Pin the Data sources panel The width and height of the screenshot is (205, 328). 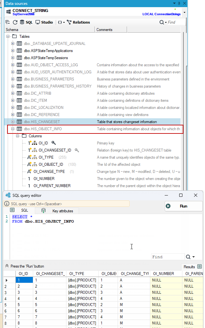tap(179, 3)
